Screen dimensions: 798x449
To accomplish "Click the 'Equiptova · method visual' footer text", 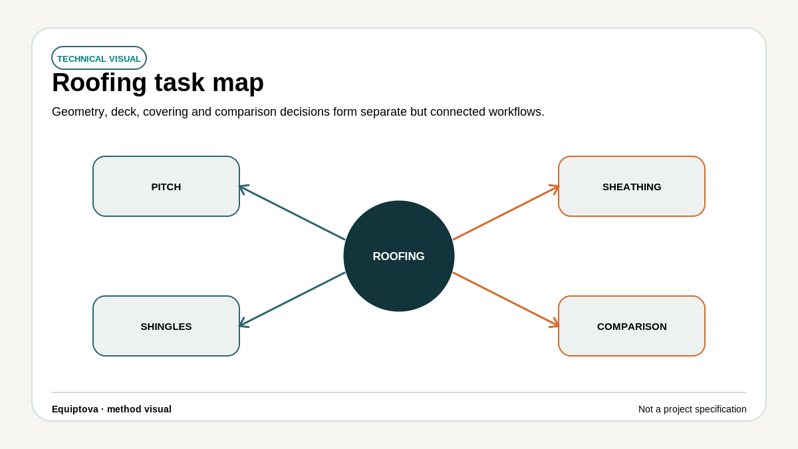I will tap(112, 409).
